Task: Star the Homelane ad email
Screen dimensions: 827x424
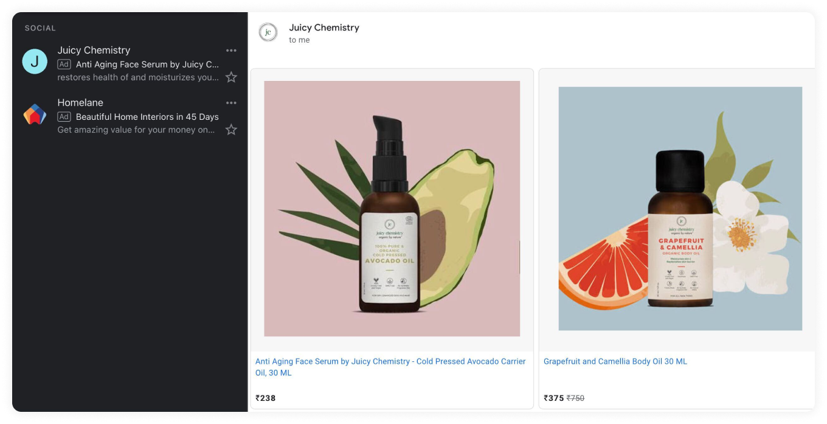Action: pos(231,130)
